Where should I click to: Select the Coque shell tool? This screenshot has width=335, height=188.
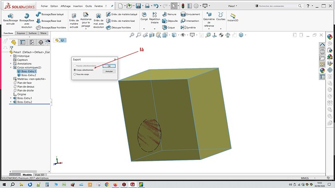click(168, 28)
